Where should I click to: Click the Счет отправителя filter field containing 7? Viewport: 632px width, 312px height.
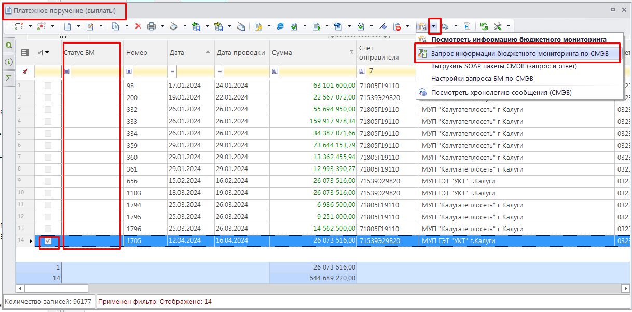(391, 71)
